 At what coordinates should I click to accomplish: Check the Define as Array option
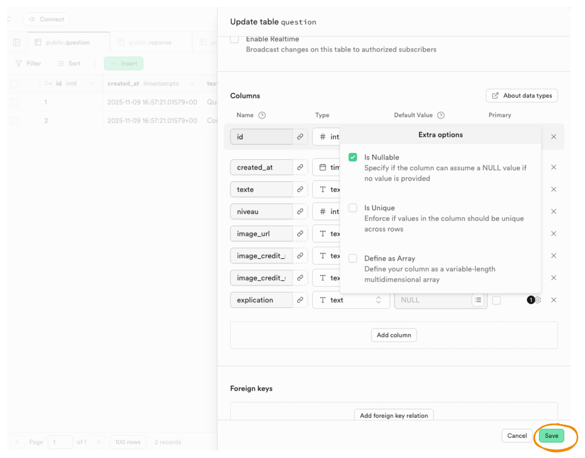point(352,258)
